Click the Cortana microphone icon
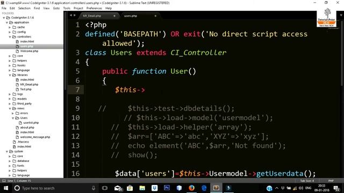The width and height of the screenshot is (344, 193). (94, 188)
